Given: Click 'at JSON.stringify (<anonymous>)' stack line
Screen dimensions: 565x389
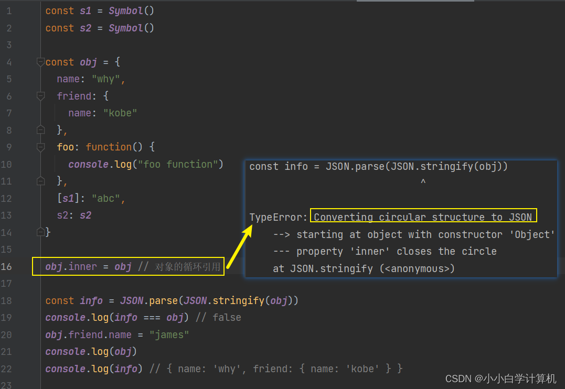Looking at the screenshot, I should (364, 269).
